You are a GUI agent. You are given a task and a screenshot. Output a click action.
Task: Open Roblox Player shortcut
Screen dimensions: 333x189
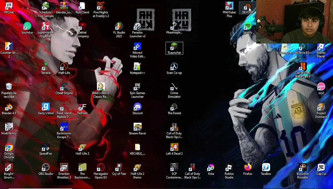[321, 50]
